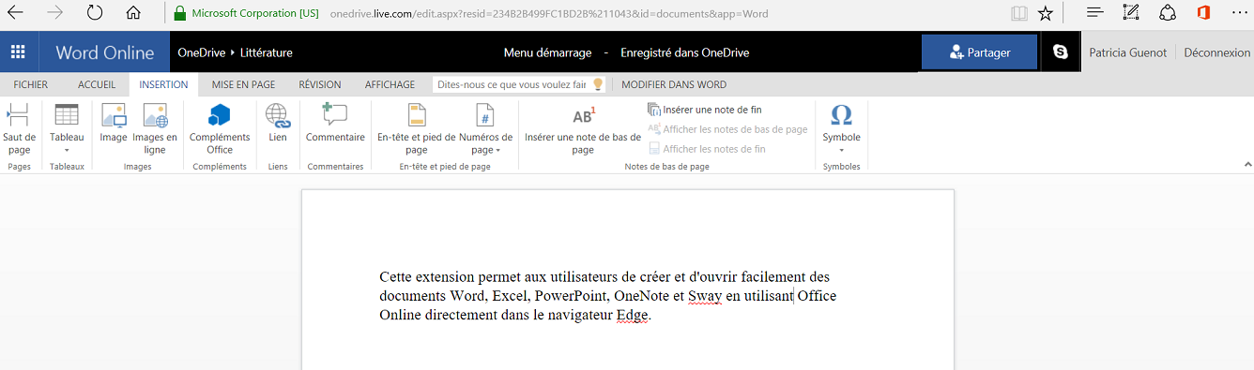The width and height of the screenshot is (1254, 370).
Task: Select the INSERTION tab
Action: pyautogui.click(x=163, y=84)
